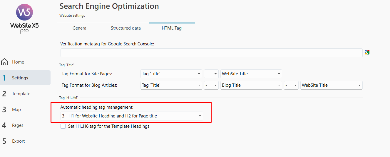
Task: Open Site Pages separator dash dropdown
Action: 211,74
